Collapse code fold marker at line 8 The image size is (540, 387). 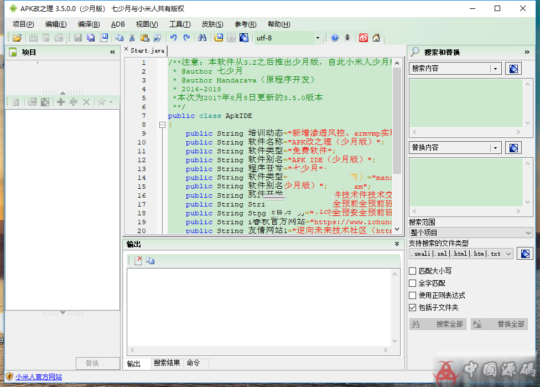click(x=162, y=125)
